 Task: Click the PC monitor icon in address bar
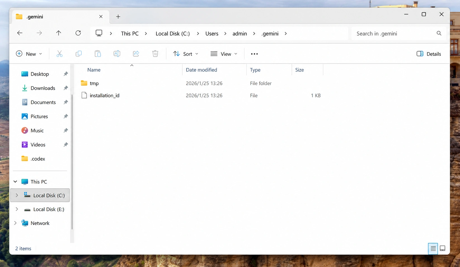[99, 33]
